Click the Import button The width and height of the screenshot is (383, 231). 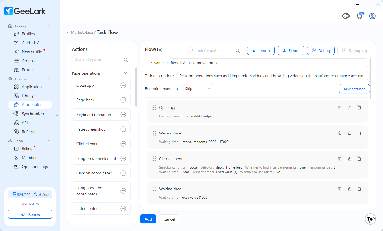click(x=261, y=50)
